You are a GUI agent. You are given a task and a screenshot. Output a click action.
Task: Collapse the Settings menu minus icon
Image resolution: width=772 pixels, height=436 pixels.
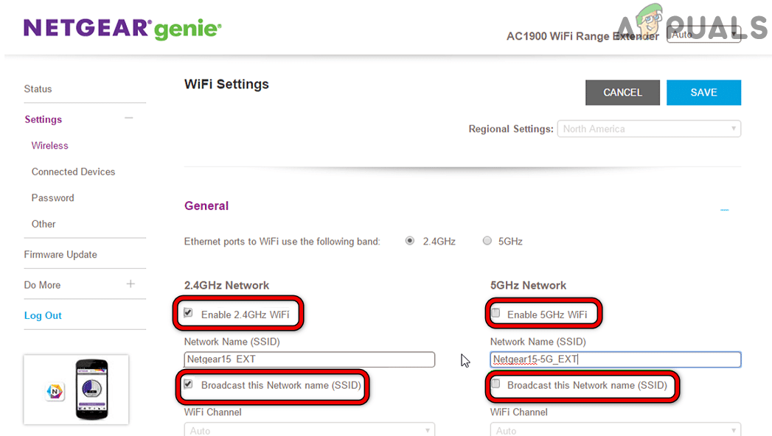tap(129, 119)
